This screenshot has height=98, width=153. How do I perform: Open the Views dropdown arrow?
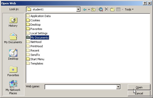pyautogui.click(x=122, y=10)
